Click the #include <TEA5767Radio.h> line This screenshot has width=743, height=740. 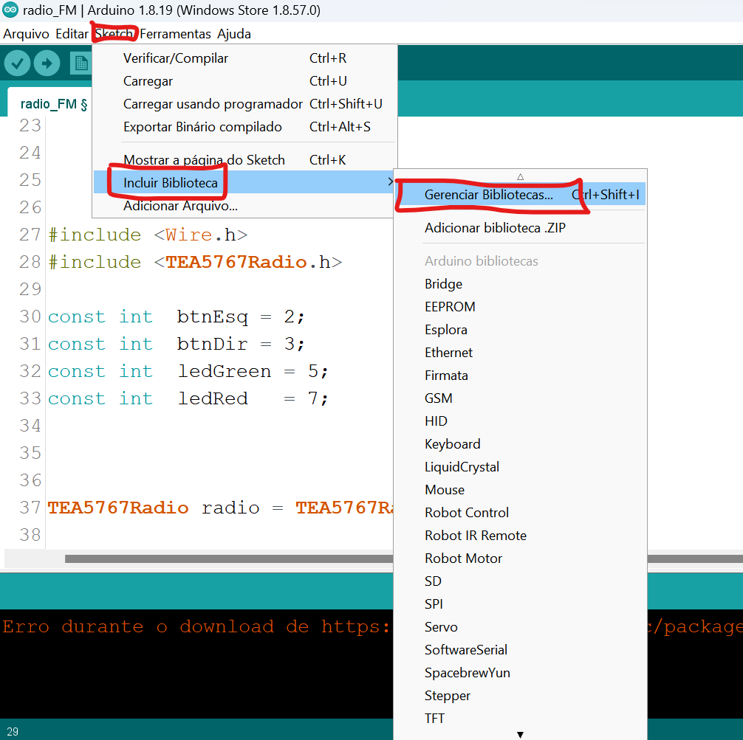tap(195, 263)
